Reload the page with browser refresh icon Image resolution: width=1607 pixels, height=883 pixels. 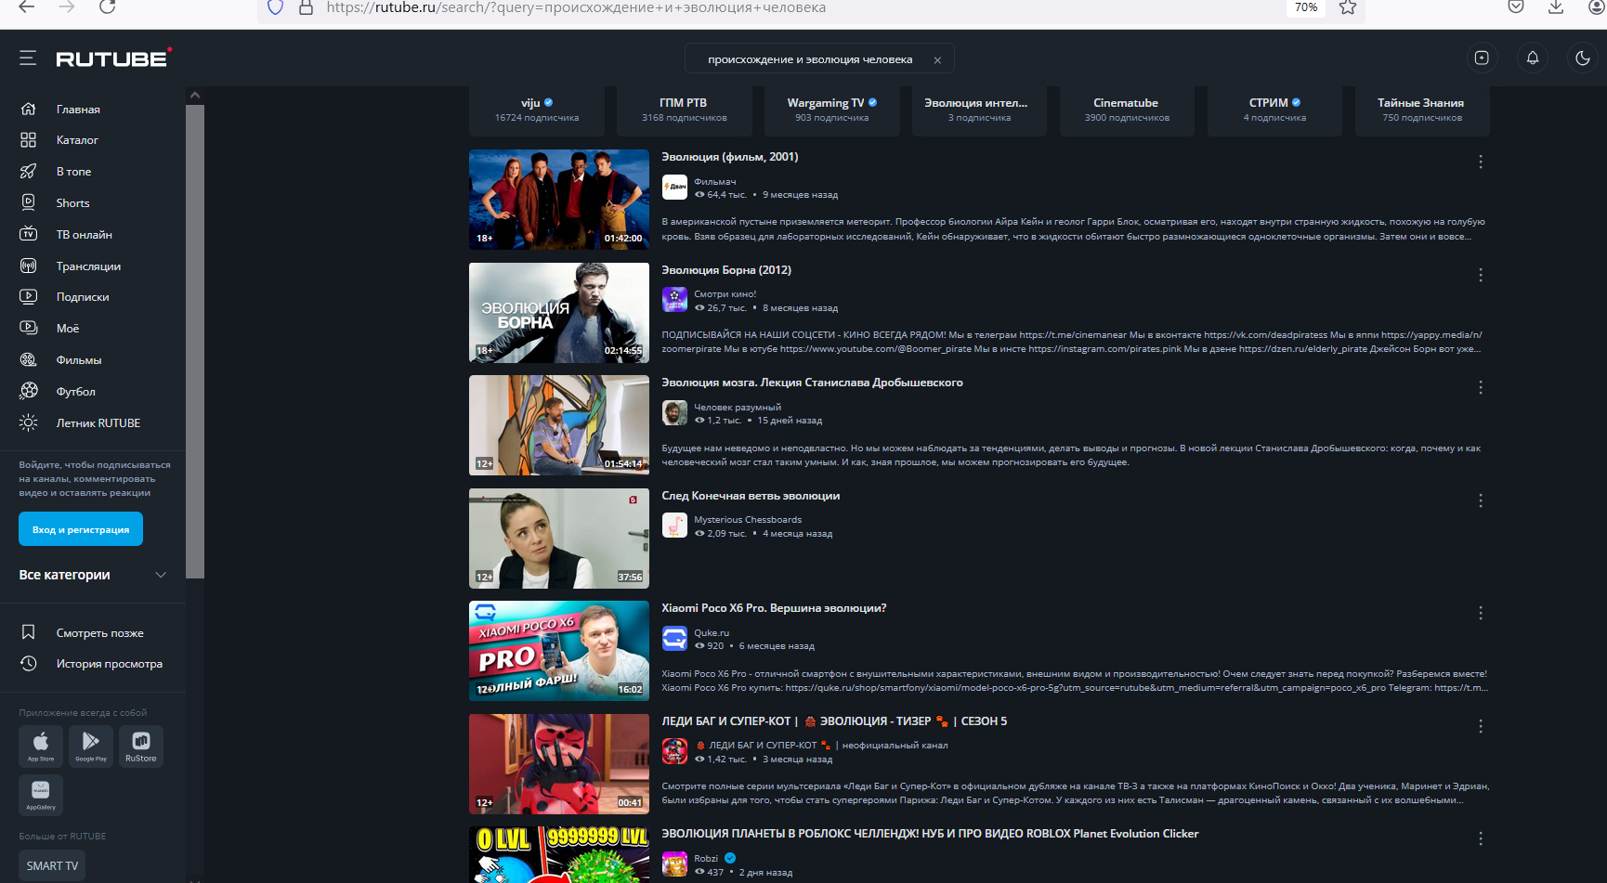(108, 6)
